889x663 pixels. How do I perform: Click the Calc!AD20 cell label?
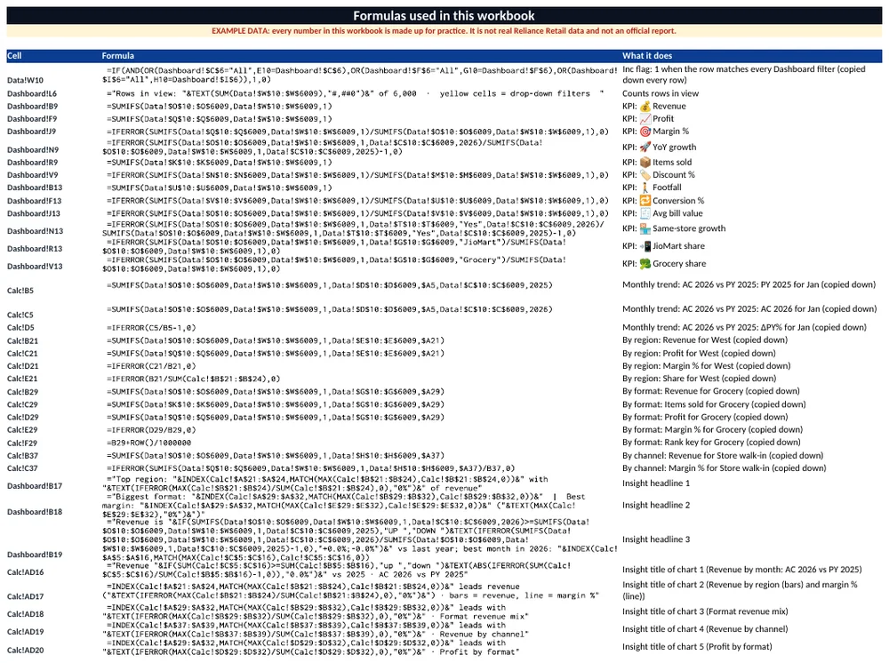pos(25,650)
